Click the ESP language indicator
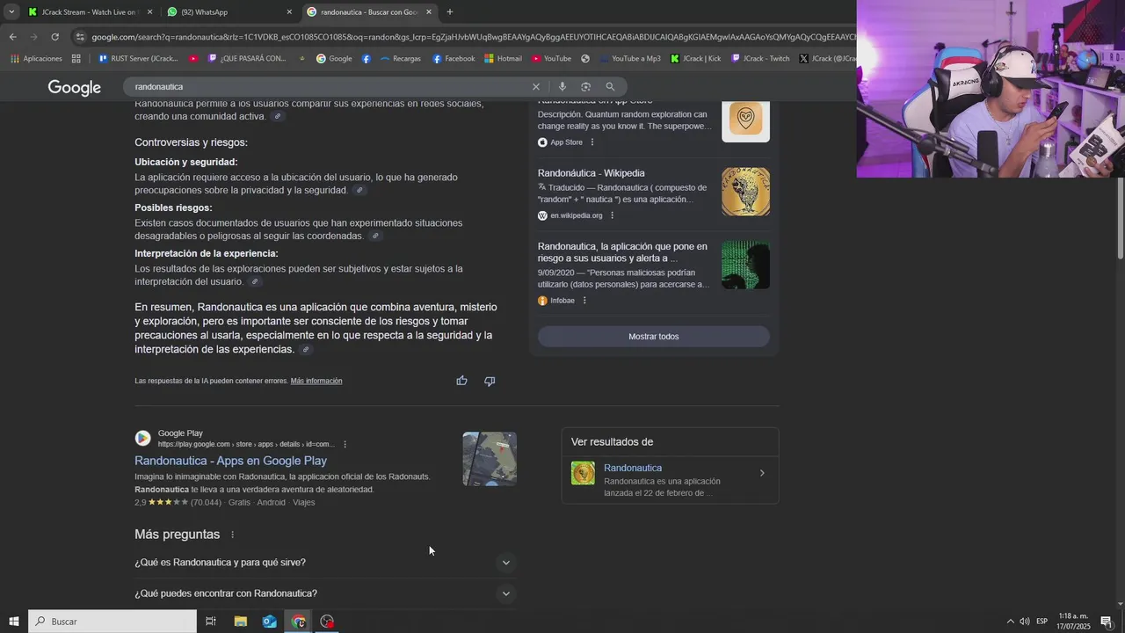The width and height of the screenshot is (1125, 633). pyautogui.click(x=1042, y=622)
